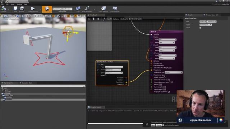Click the Browse toolbar icon
230x129 pixels.
coord(22,9)
